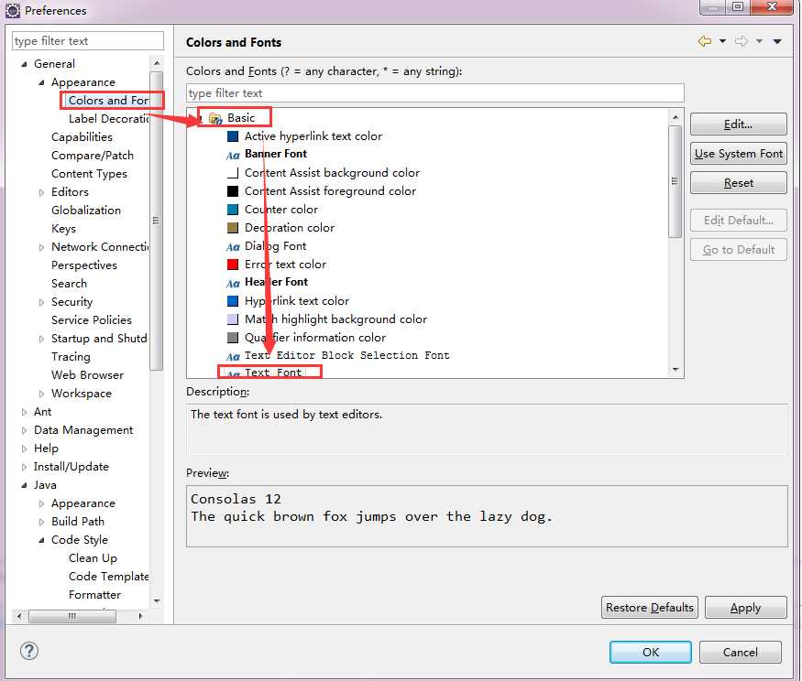Click the sidebar vertical scrollbar up arrow
Screen dimensions: 802x681
(x=157, y=63)
